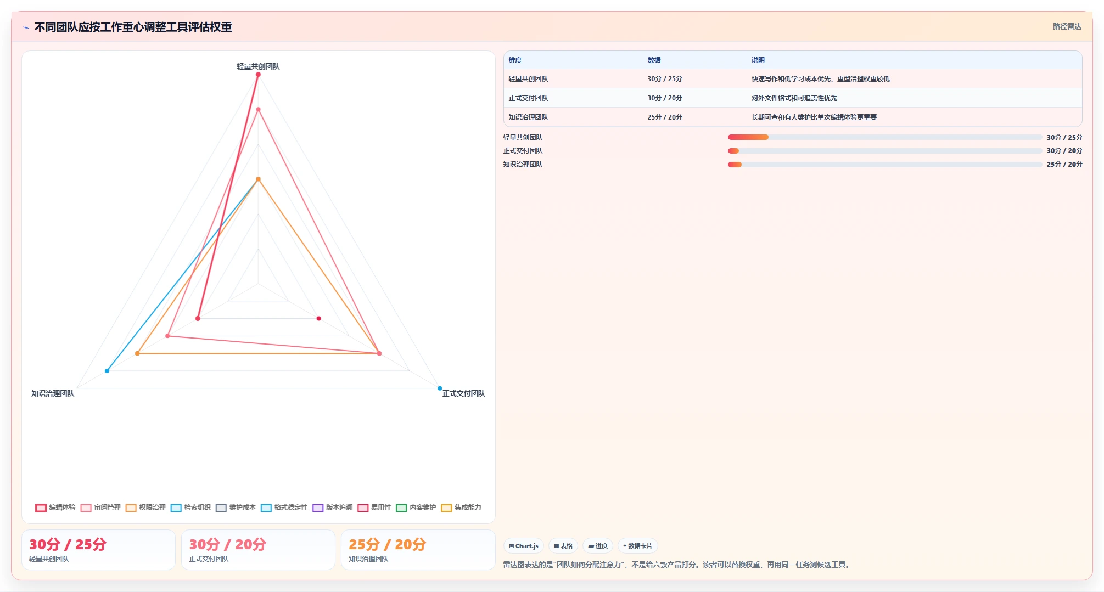Click the 维度 column header
Image resolution: width=1104 pixels, height=592 pixels.
tap(515, 60)
